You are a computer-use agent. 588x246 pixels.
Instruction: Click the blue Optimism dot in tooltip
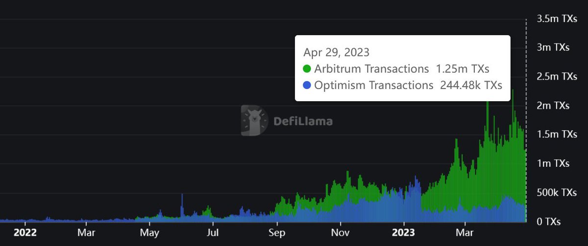click(x=307, y=85)
